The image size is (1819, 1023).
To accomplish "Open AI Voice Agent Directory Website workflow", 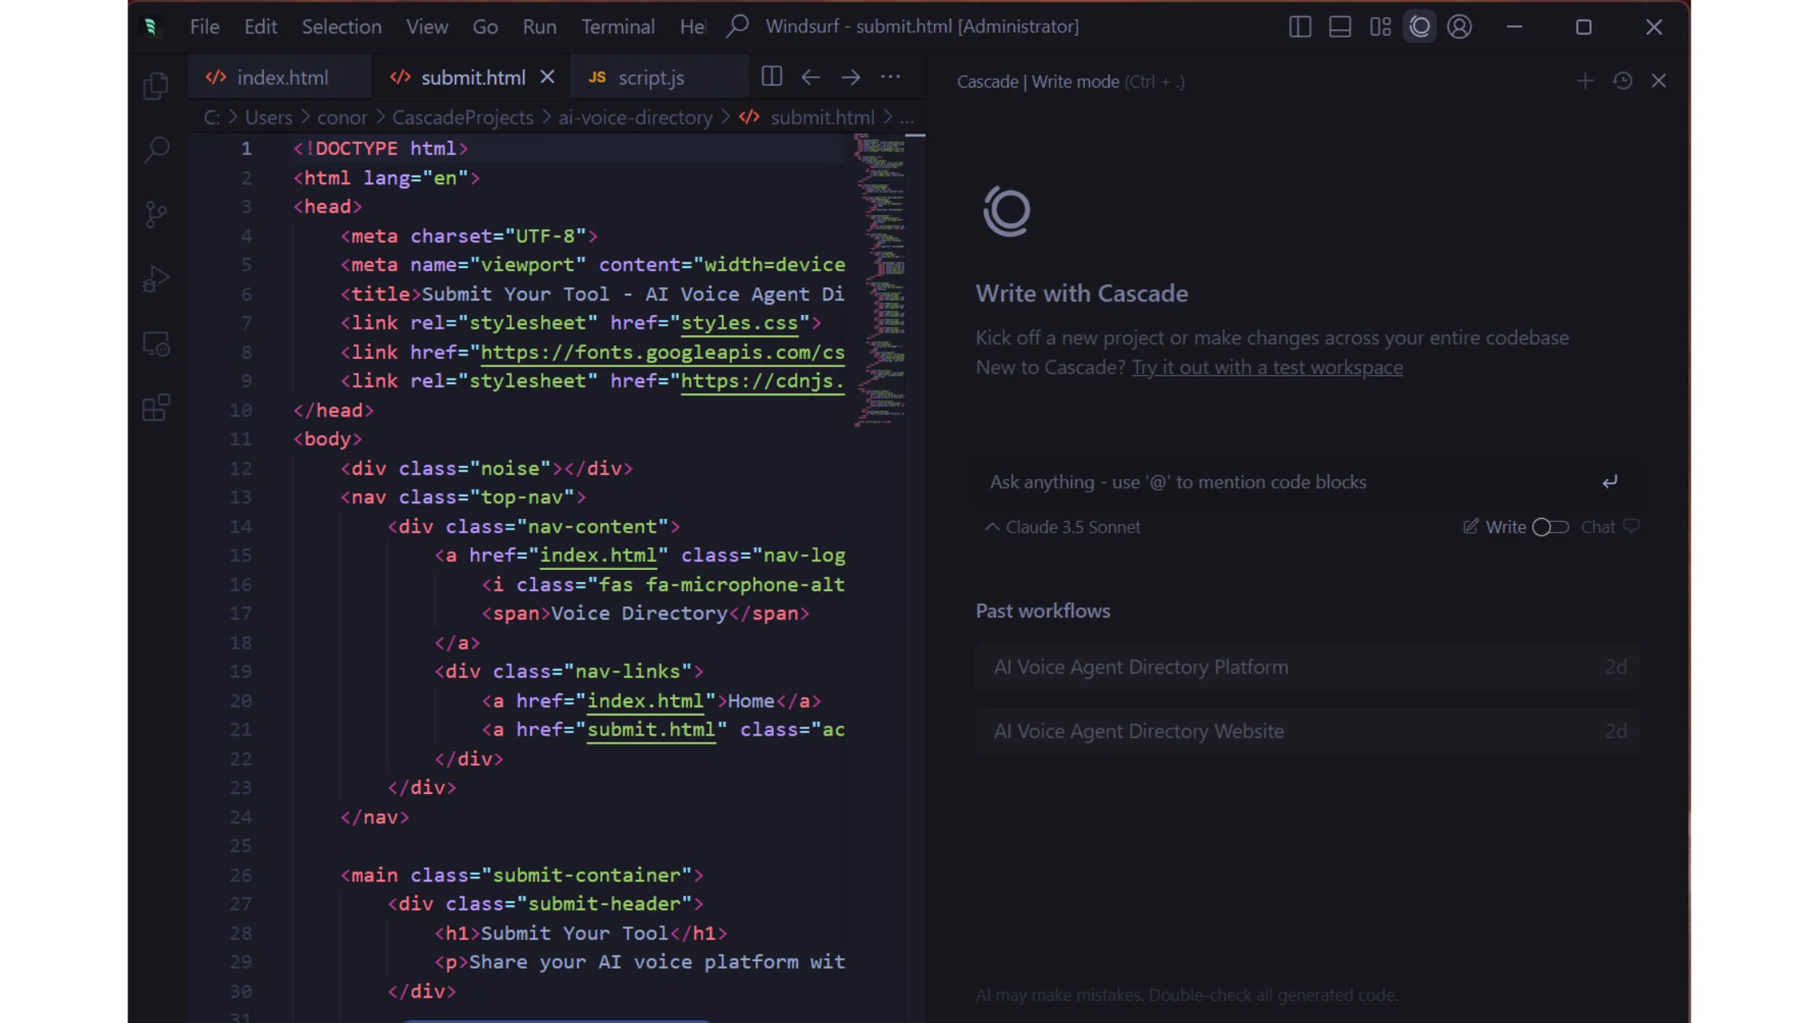I will 1307,731.
